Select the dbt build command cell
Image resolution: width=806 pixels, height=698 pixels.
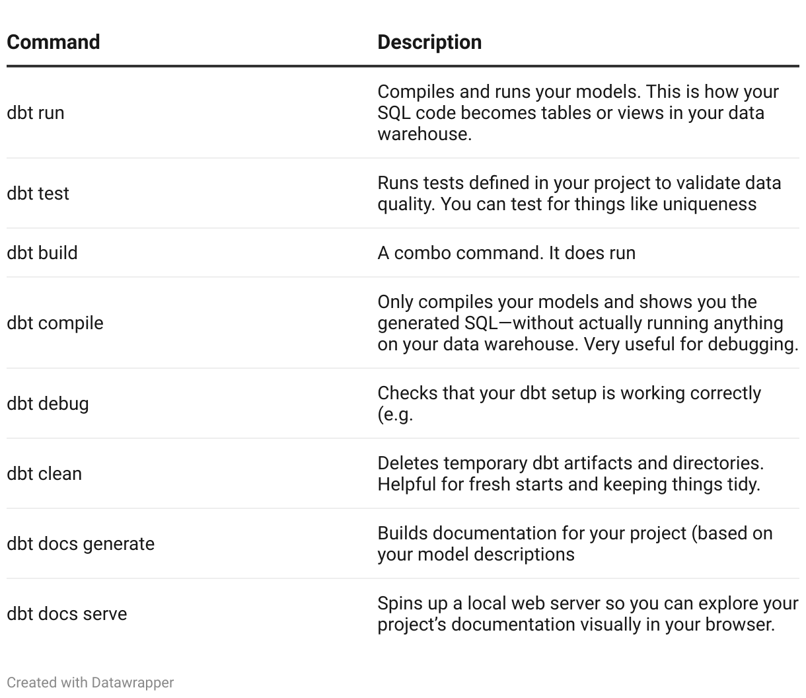tap(42, 253)
